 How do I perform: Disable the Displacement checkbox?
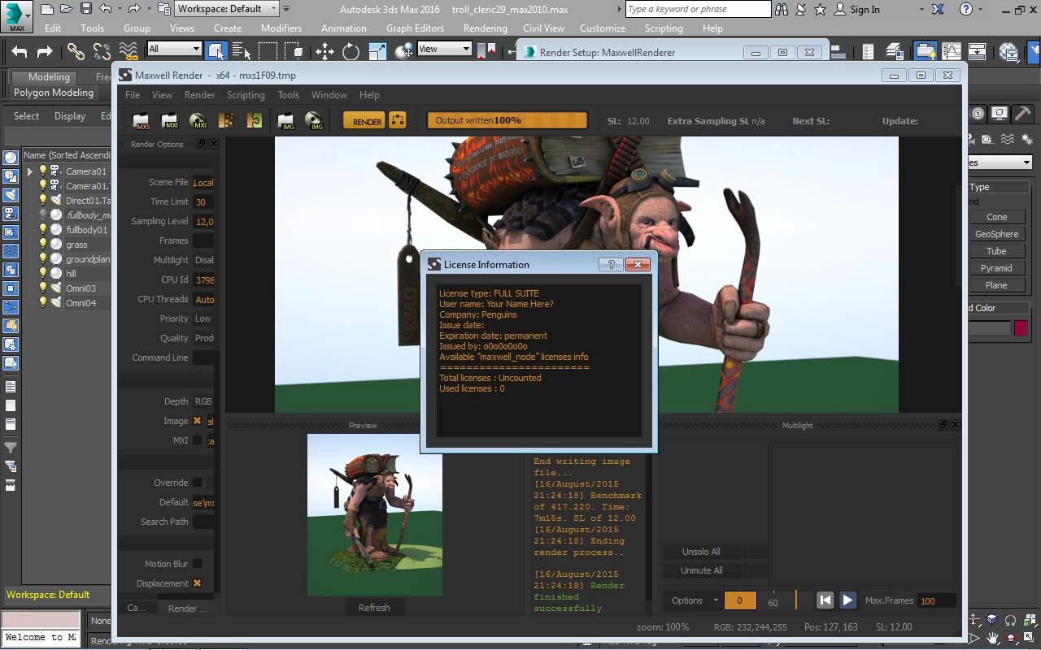pos(197,583)
